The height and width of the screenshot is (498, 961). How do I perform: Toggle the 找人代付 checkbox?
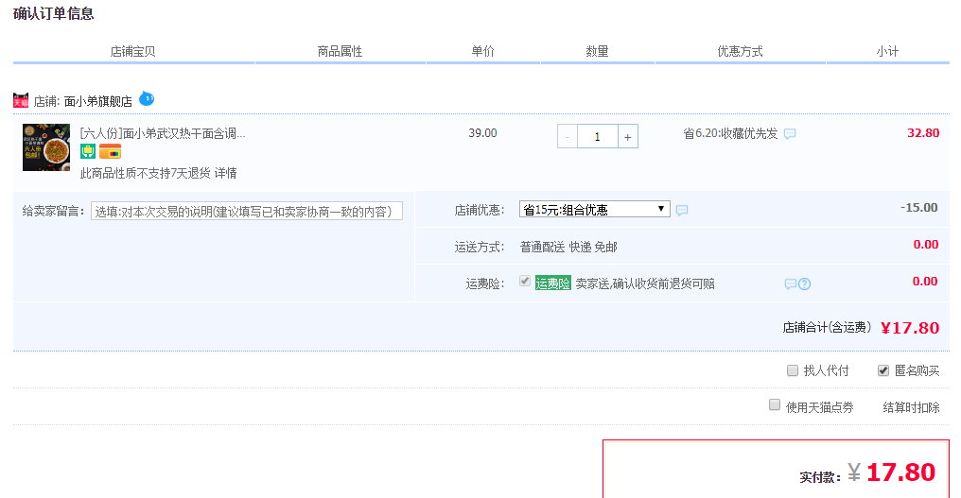793,370
